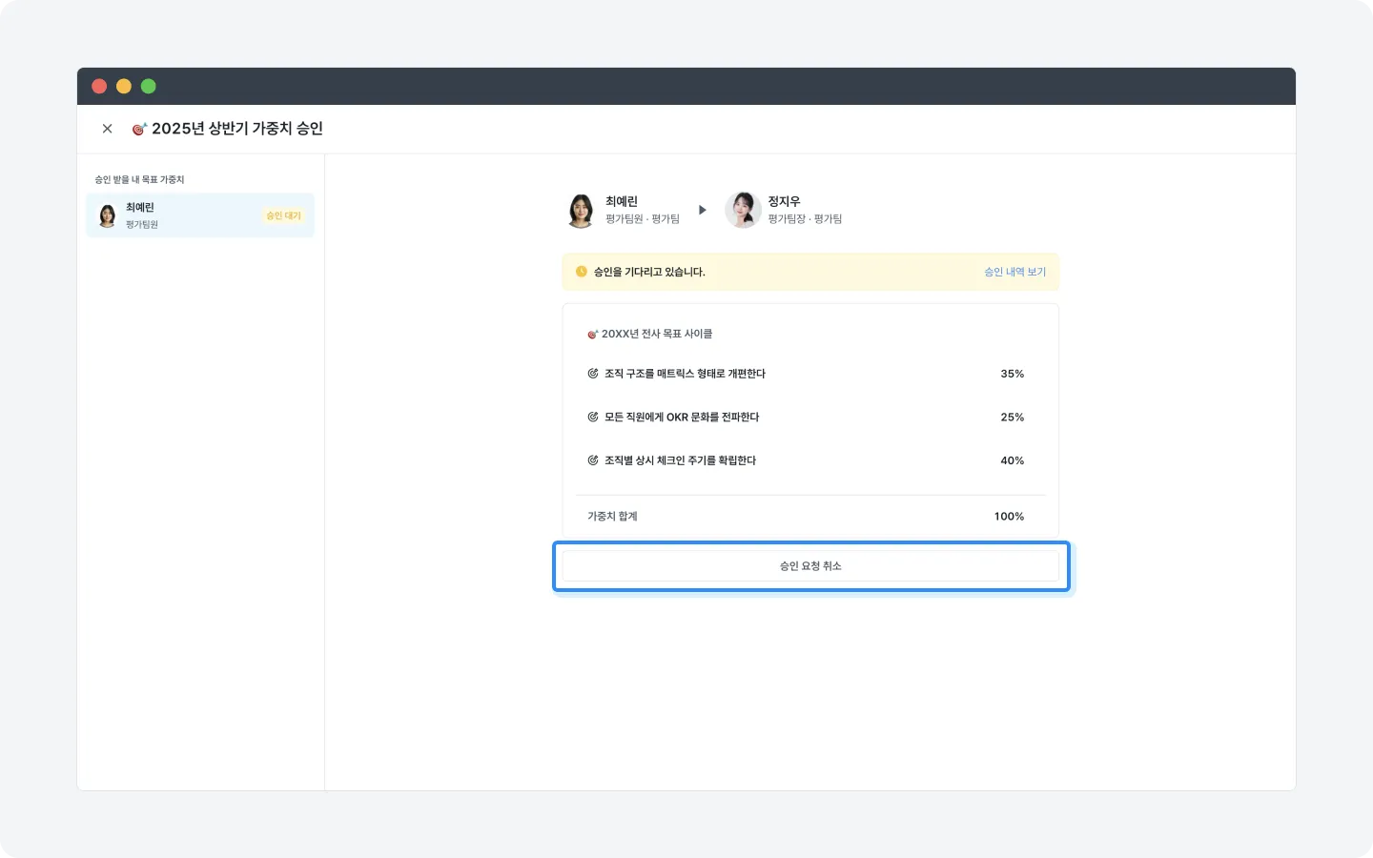This screenshot has width=1373, height=858.
Task: Click the goal text 모든 직원에게 OKR 문화를 전파한다
Action: point(682,417)
